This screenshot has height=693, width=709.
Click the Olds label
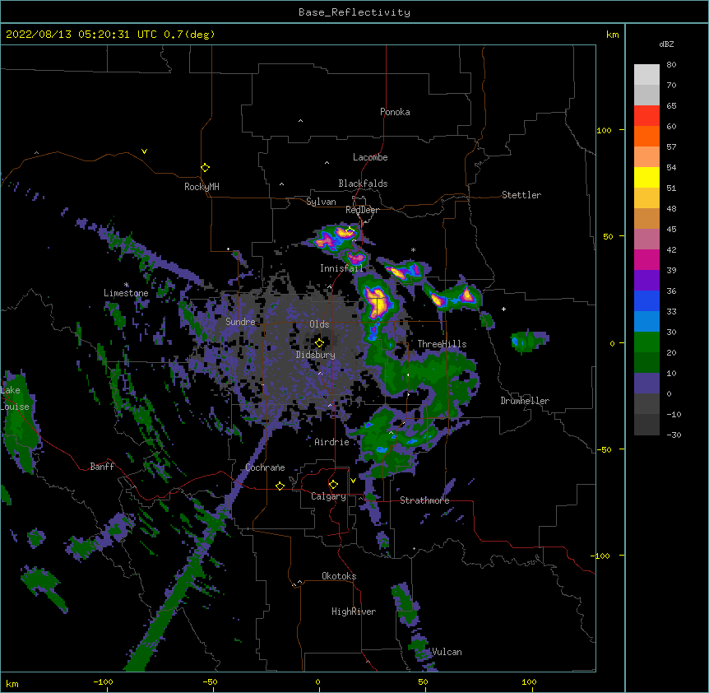(319, 324)
